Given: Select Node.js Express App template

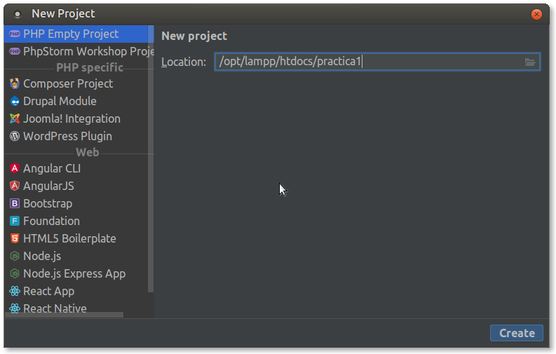Looking at the screenshot, I should tap(74, 273).
